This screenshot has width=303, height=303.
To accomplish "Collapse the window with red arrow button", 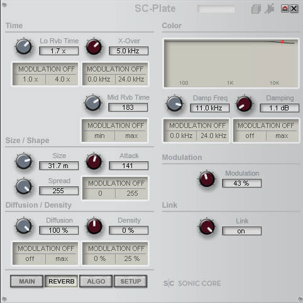I will point(285,9).
